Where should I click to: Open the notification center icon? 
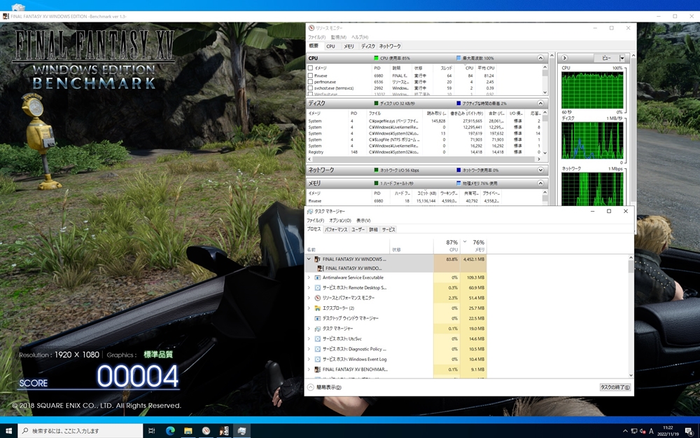click(689, 431)
